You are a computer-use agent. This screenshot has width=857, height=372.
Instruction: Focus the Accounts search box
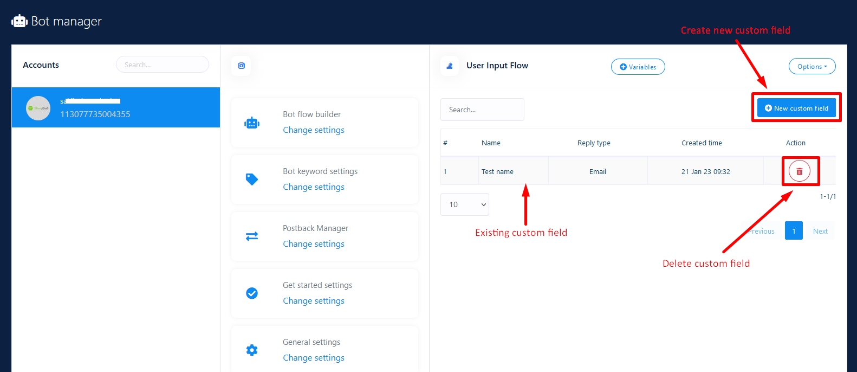(x=163, y=65)
